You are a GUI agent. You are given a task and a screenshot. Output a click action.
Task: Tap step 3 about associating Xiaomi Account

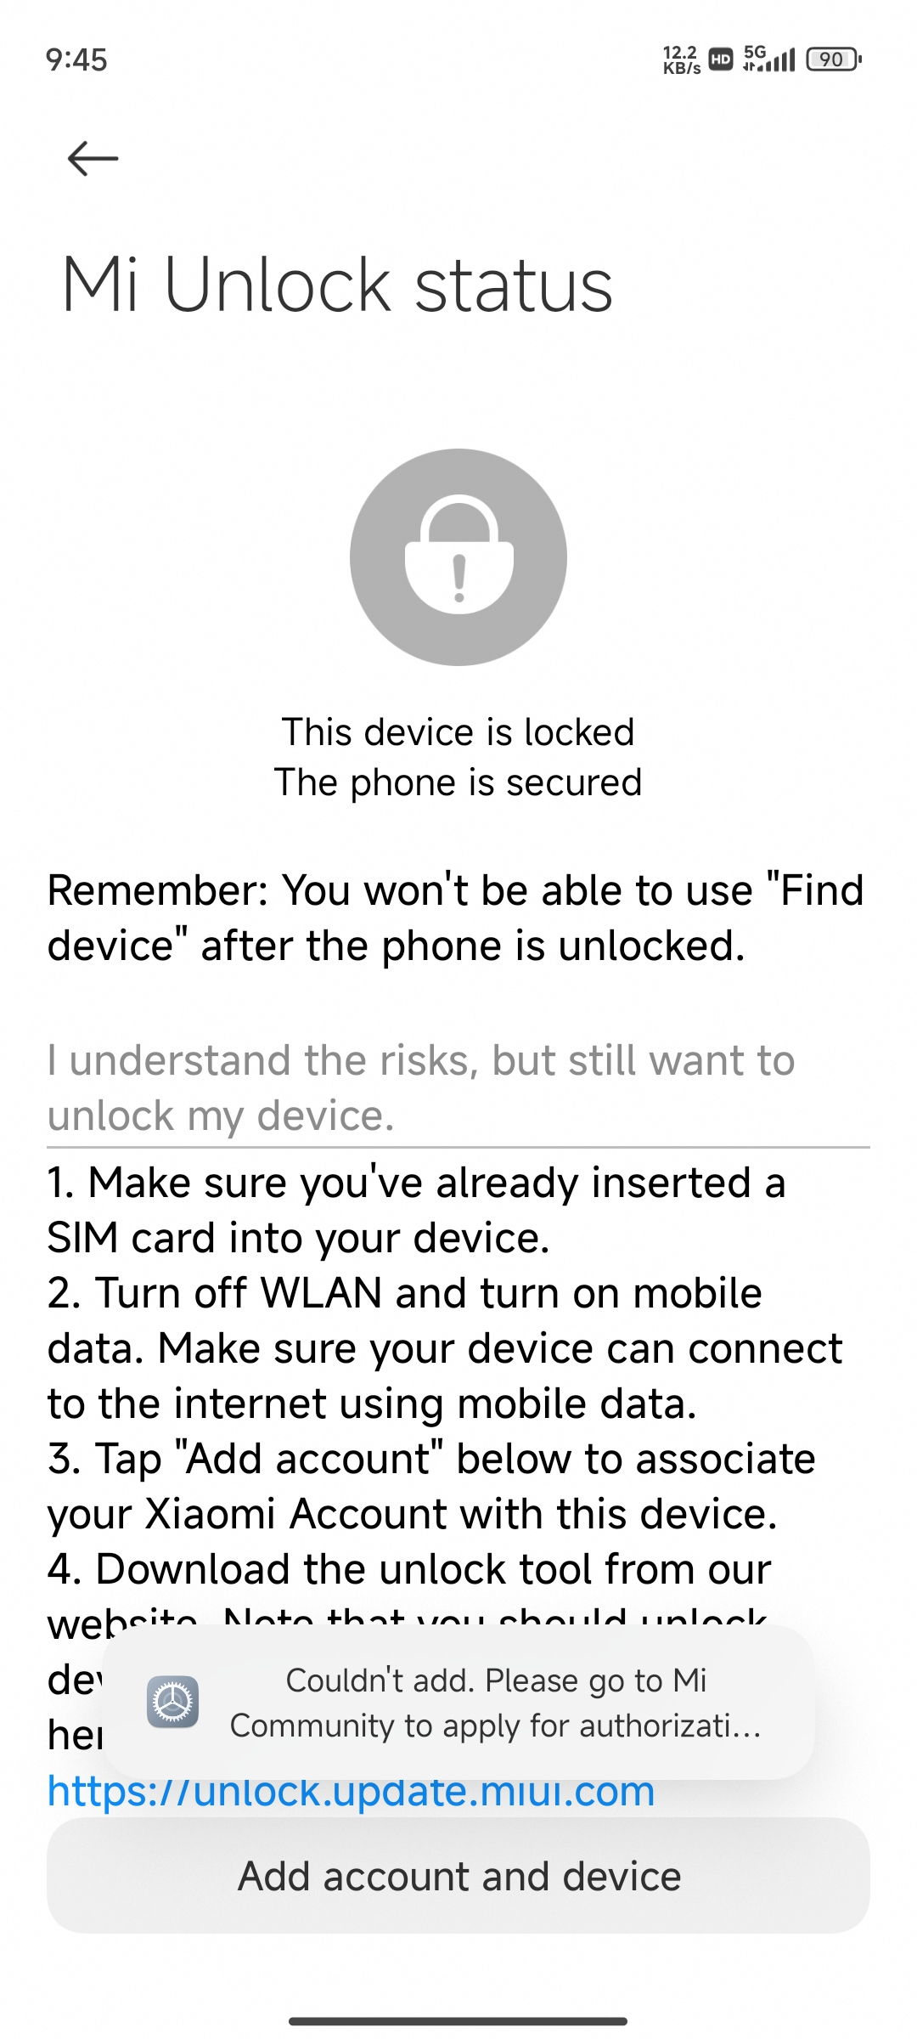click(431, 1486)
